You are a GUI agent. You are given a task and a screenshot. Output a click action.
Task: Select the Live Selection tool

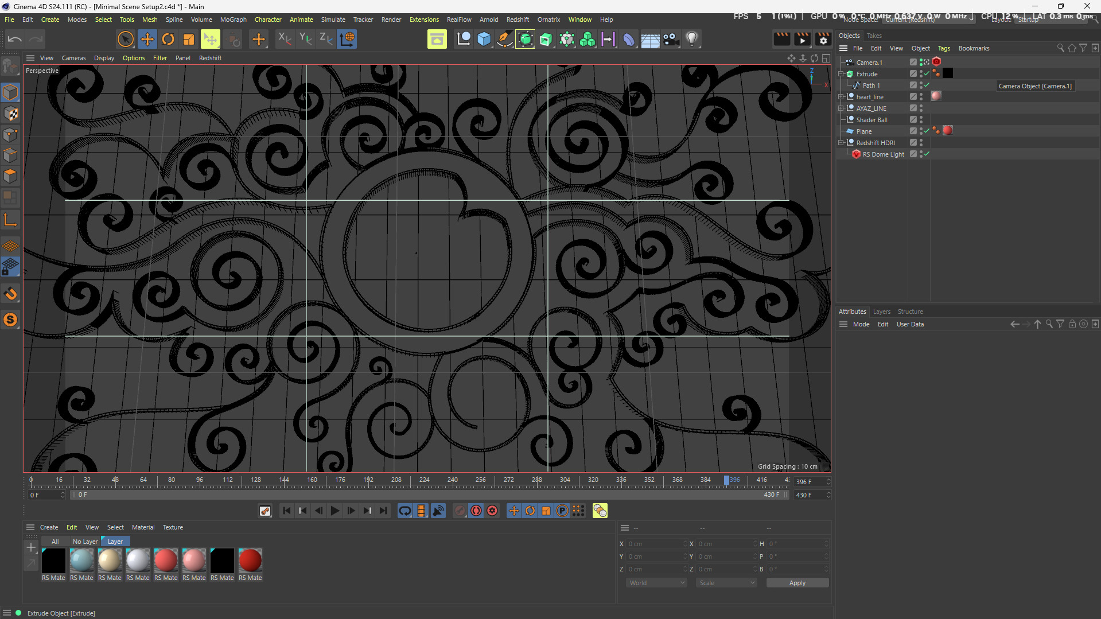click(x=126, y=39)
